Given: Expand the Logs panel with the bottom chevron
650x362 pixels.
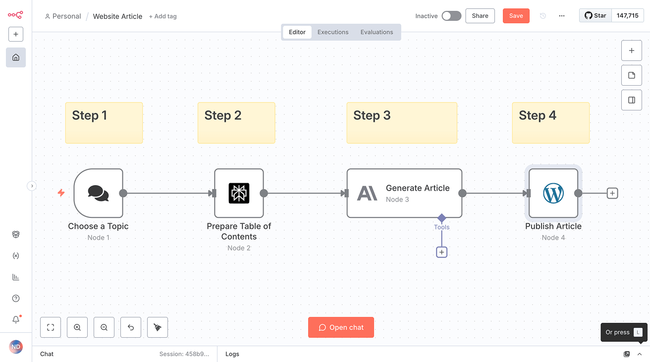Looking at the screenshot, I should 639,354.
